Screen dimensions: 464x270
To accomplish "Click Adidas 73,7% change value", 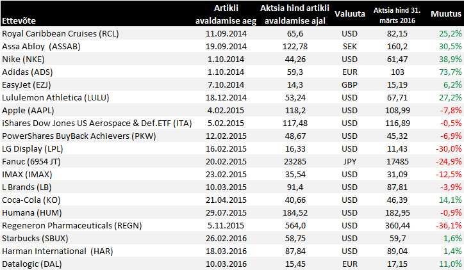I will pos(450,72).
